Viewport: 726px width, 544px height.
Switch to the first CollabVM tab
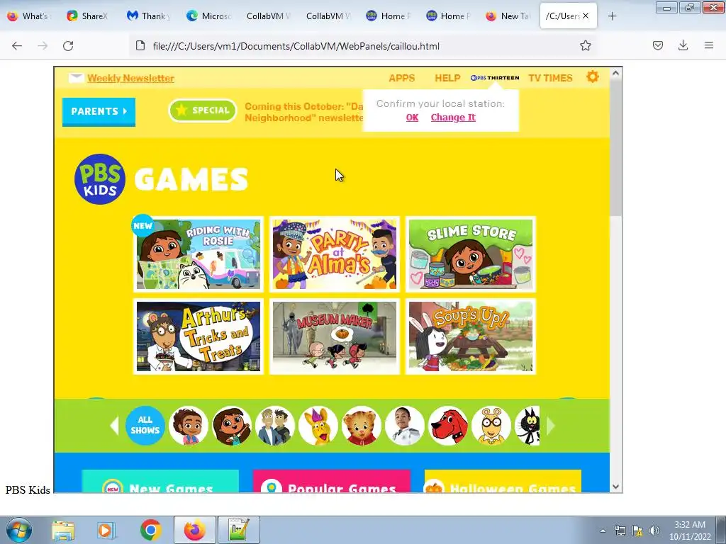[269, 16]
